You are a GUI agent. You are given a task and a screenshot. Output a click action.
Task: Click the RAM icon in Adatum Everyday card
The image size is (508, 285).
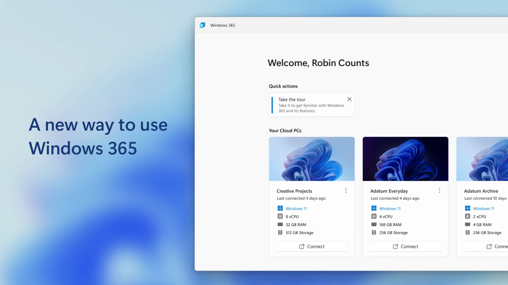coord(374,225)
